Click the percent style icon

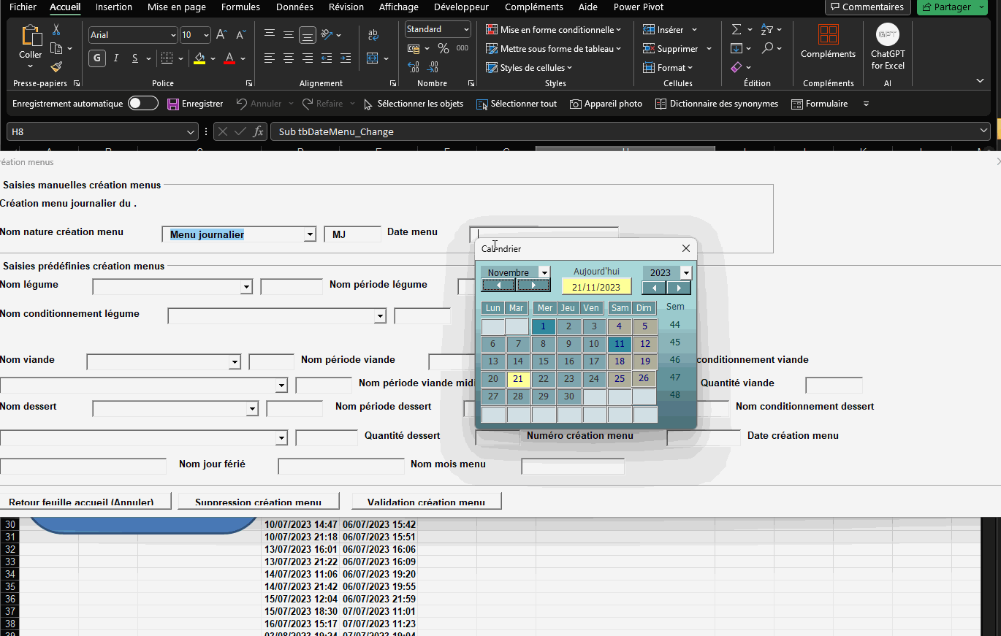(443, 48)
